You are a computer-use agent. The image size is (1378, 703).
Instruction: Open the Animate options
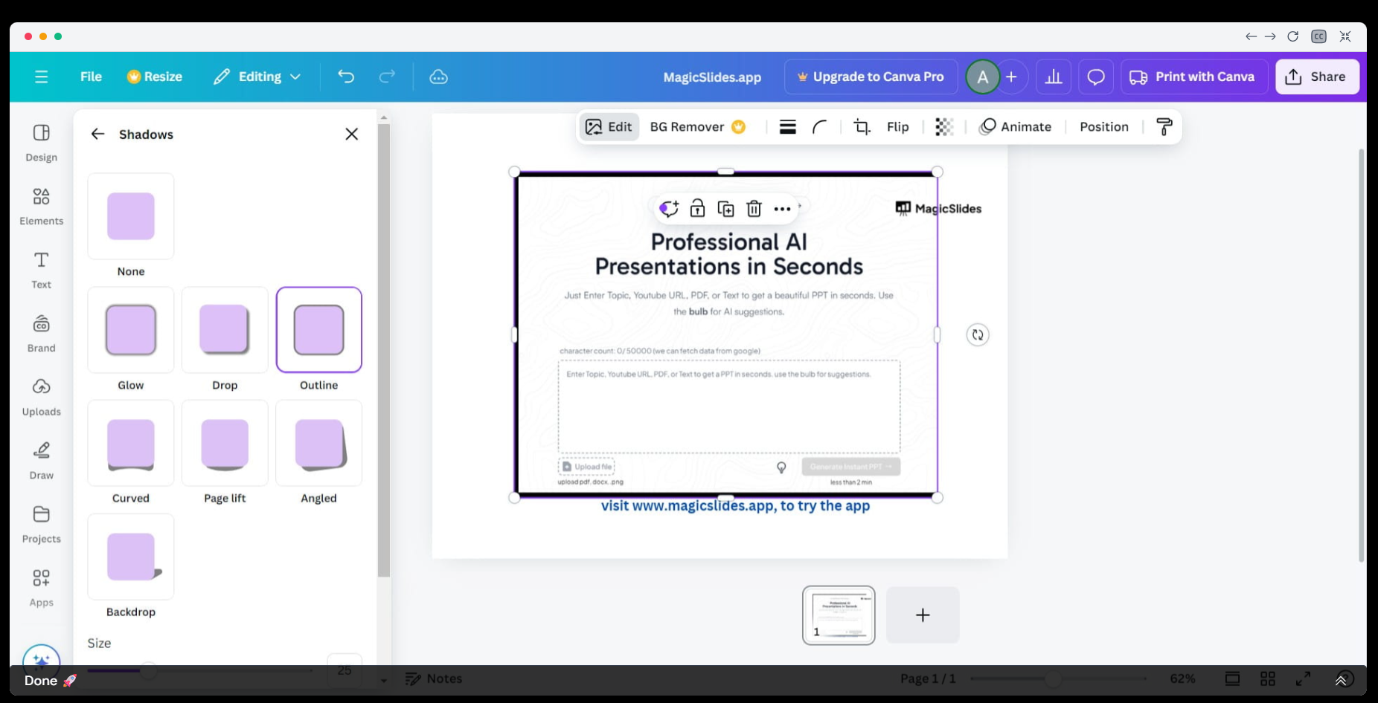1016,127
